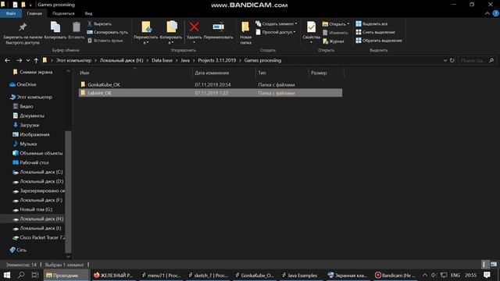Click Вставить ярлык in ribbon
500x281 pixels.
tap(105, 41)
